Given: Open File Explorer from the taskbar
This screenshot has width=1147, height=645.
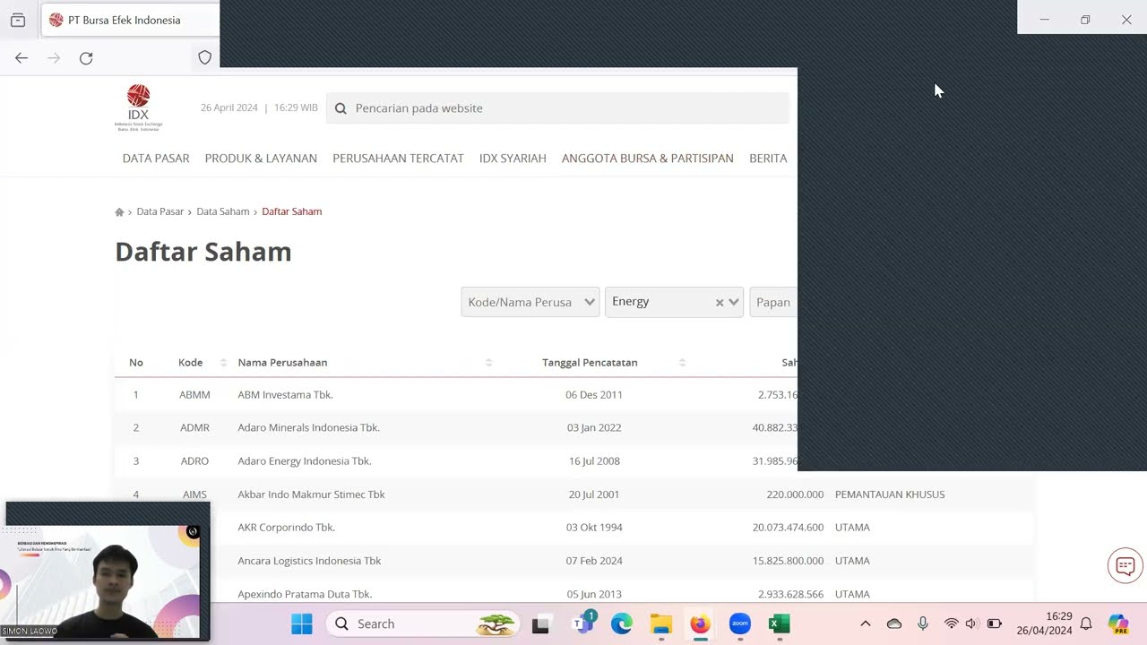Looking at the screenshot, I should point(661,624).
